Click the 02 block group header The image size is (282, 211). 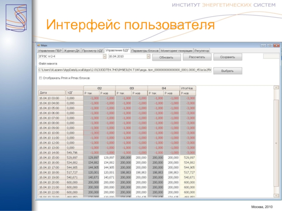pyautogui.click(x=99, y=88)
